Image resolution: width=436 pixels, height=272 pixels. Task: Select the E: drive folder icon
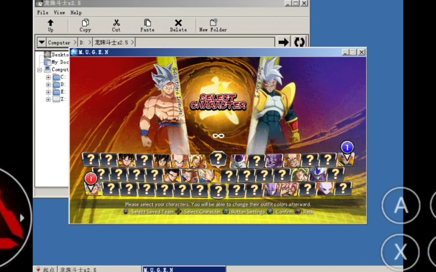(x=57, y=92)
